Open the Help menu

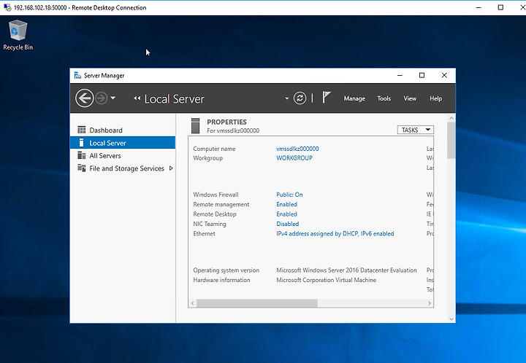[435, 98]
